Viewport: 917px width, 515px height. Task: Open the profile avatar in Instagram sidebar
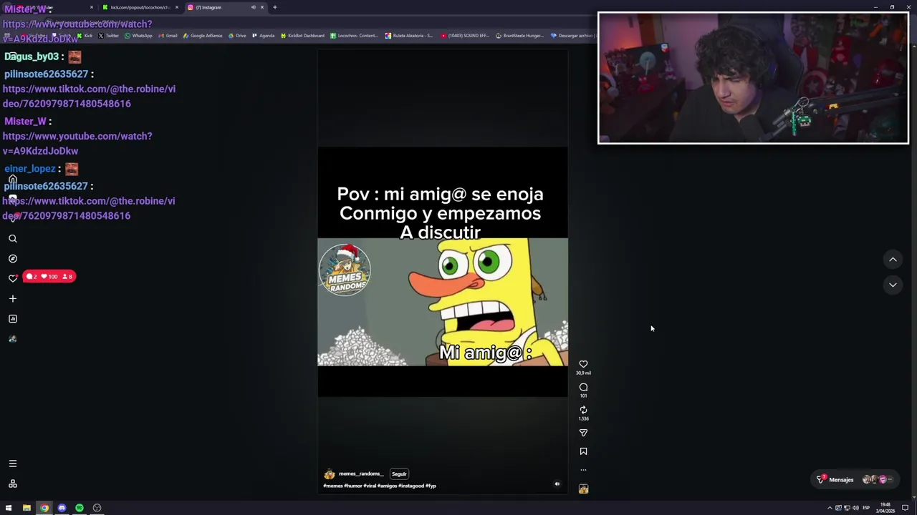[12, 338]
